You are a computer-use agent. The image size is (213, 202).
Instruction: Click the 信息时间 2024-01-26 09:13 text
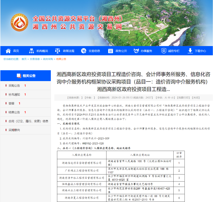tap(115, 98)
